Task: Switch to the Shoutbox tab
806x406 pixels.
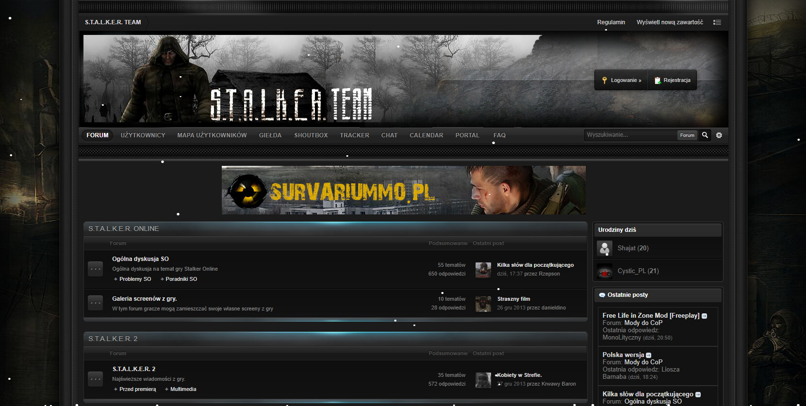Action: click(x=311, y=135)
